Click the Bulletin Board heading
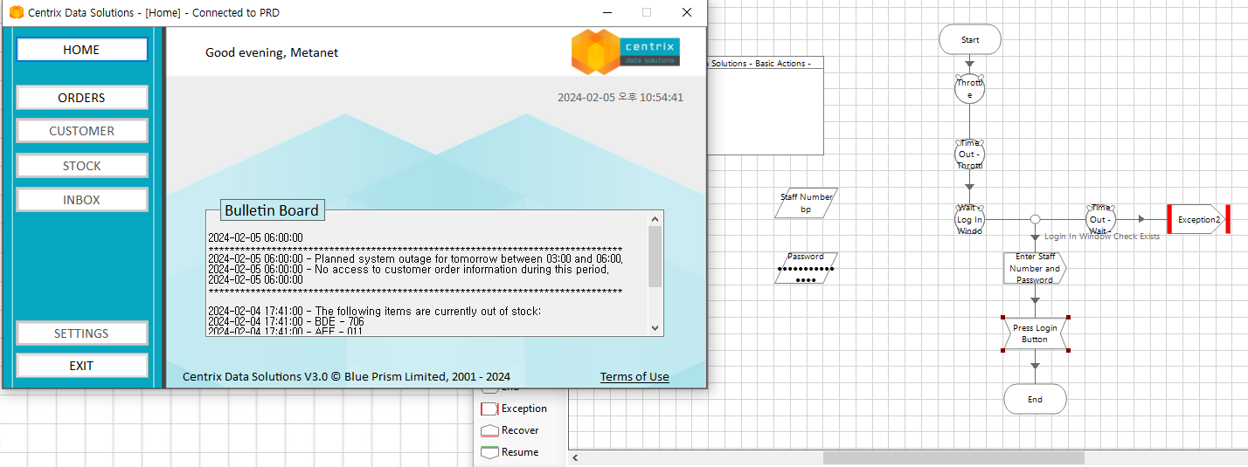 (x=272, y=210)
